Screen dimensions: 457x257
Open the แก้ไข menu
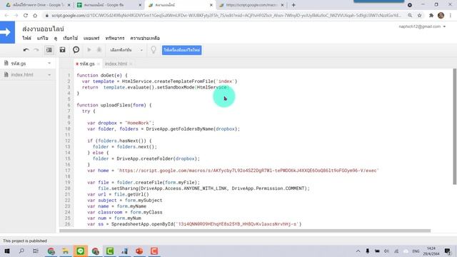point(43,38)
